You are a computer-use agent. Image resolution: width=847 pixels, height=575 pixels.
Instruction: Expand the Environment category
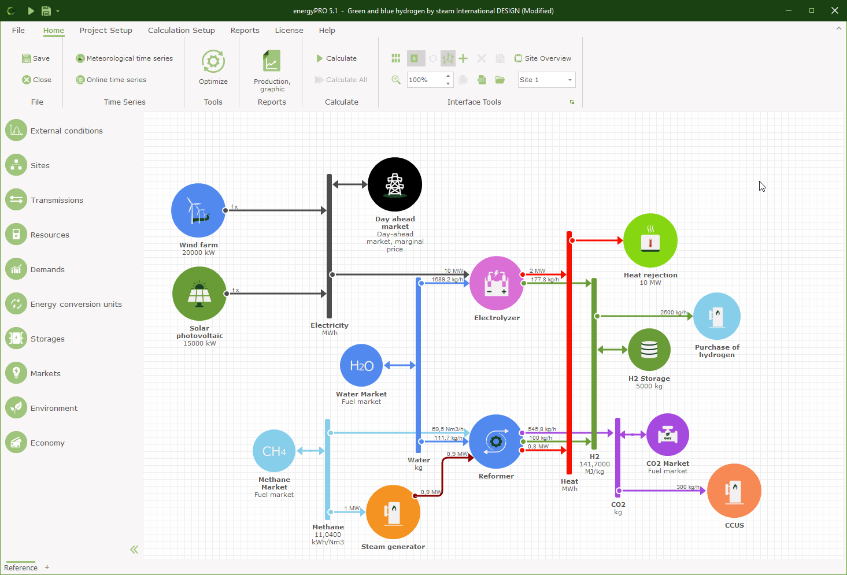(42, 408)
